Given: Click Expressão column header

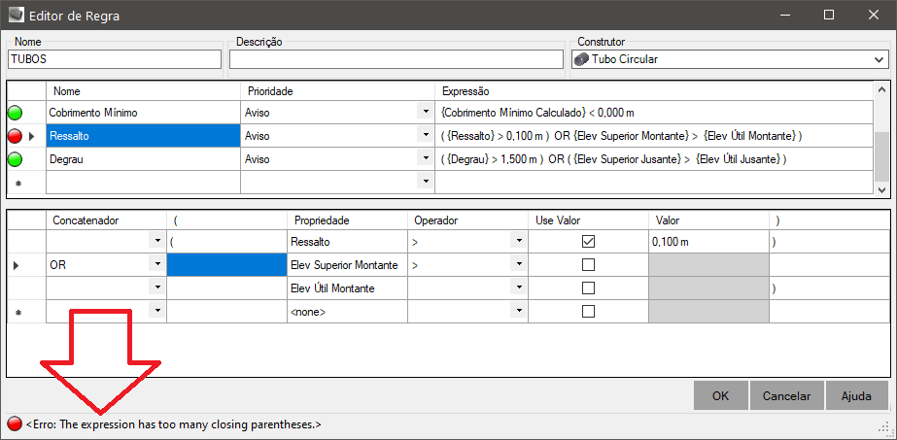Looking at the screenshot, I should pyautogui.click(x=654, y=91).
